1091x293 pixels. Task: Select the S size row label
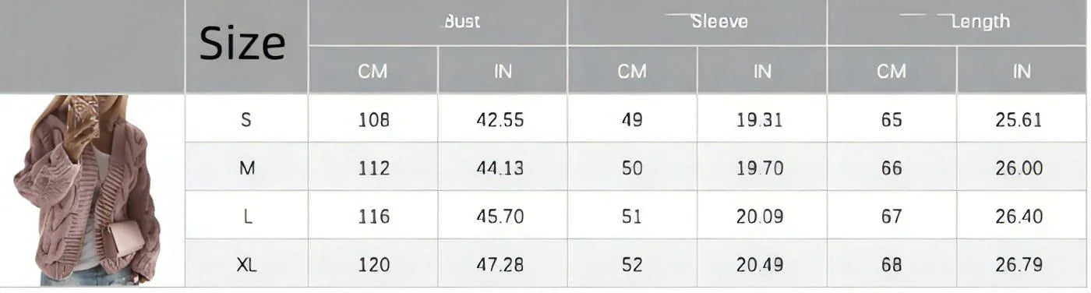click(x=246, y=119)
